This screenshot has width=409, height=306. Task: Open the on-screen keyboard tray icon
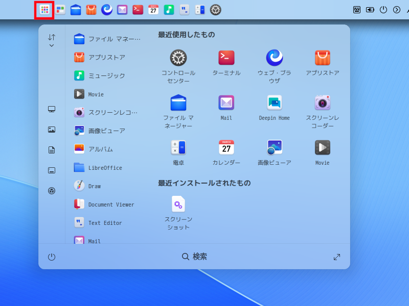[x=358, y=10]
